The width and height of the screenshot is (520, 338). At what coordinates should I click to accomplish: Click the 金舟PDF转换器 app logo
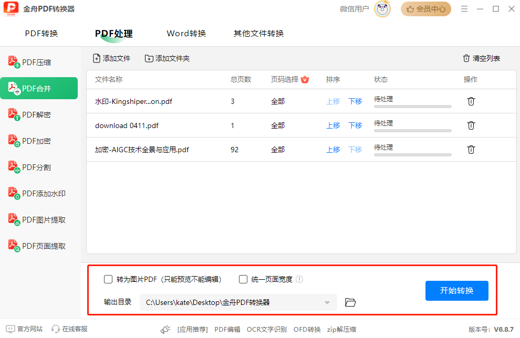[11, 8]
